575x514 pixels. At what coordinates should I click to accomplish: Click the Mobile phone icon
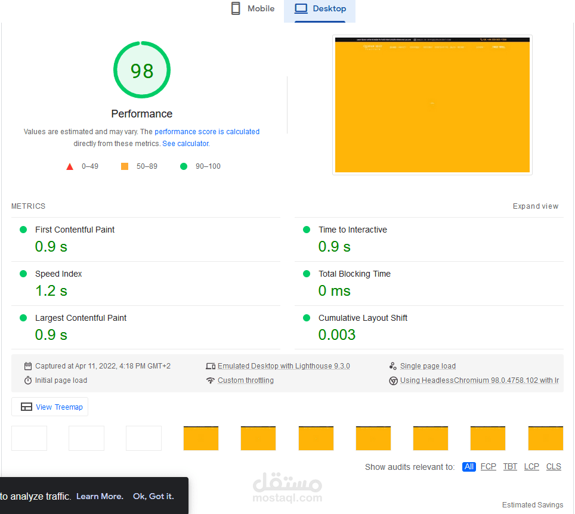236,8
